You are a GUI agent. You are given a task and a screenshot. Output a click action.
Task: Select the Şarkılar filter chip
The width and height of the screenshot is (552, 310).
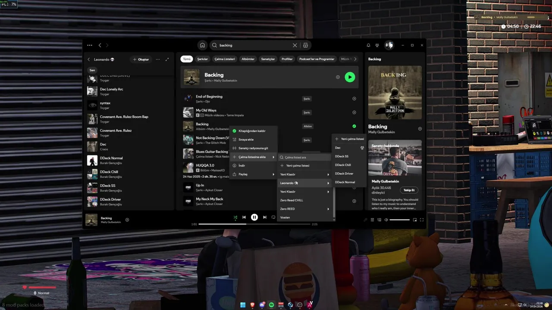pos(202,59)
